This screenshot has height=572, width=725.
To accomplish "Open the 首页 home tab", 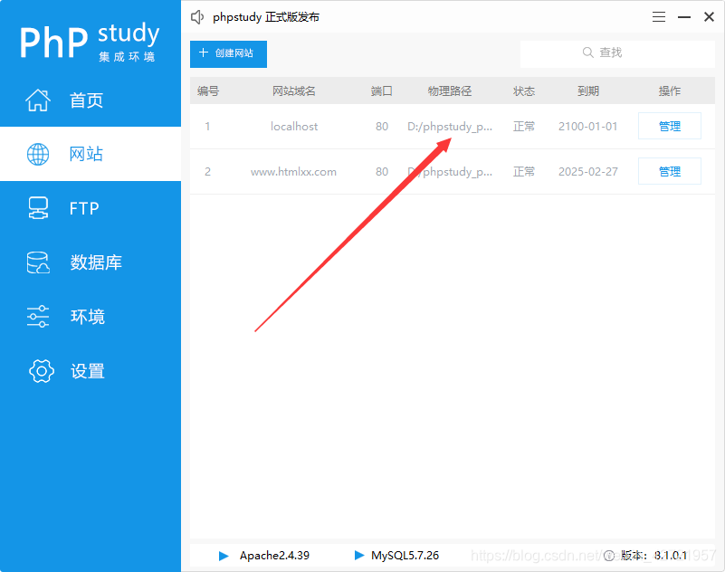I will [91, 100].
